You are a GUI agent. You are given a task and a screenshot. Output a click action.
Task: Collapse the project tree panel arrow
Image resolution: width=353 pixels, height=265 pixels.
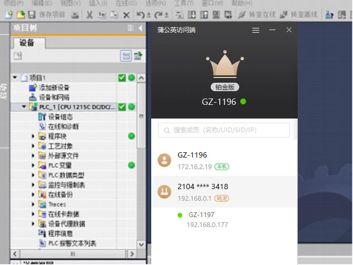pos(141,28)
